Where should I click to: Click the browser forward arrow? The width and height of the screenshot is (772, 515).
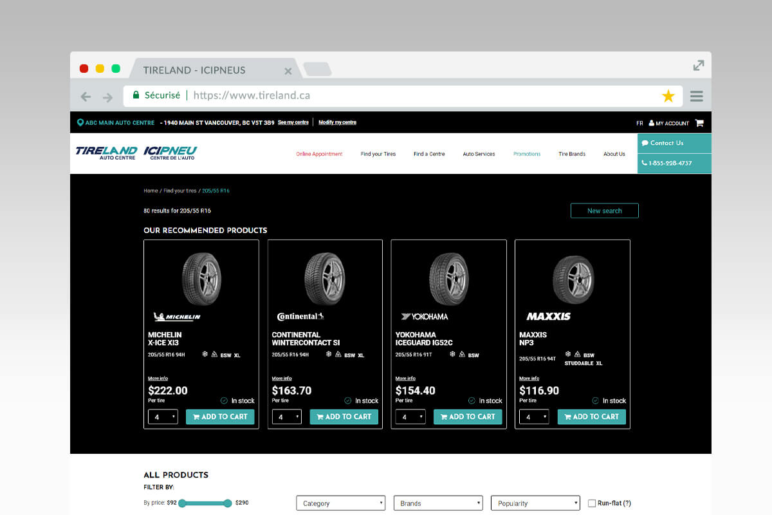[107, 97]
